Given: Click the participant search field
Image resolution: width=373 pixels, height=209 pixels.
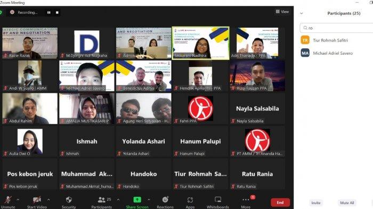Looking at the screenshot, I should pyautogui.click(x=336, y=28).
